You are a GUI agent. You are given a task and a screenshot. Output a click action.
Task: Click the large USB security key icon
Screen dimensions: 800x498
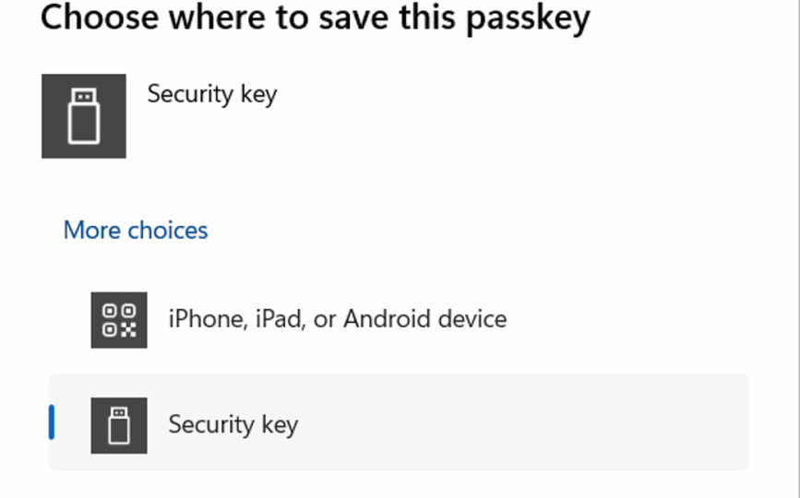83,116
